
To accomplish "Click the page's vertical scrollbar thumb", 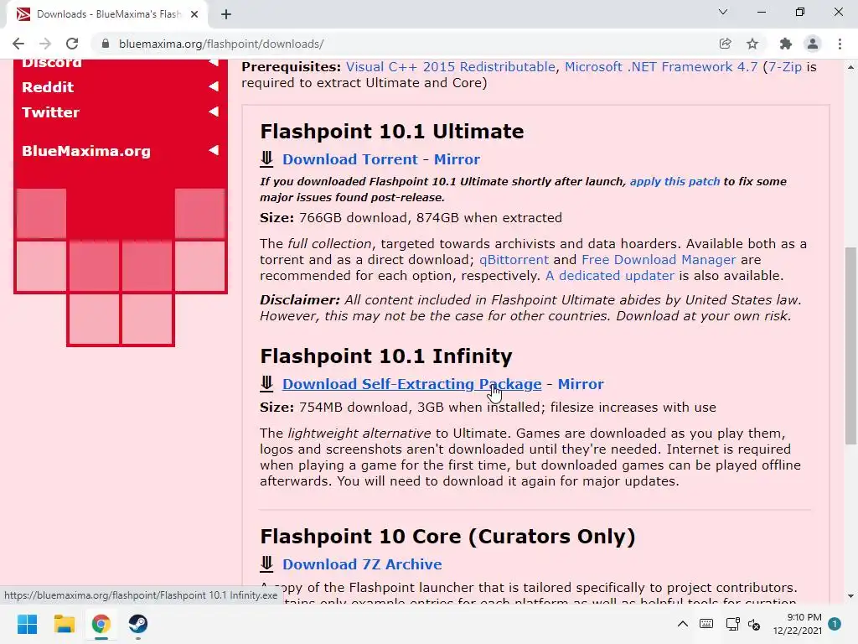I will 850,345.
